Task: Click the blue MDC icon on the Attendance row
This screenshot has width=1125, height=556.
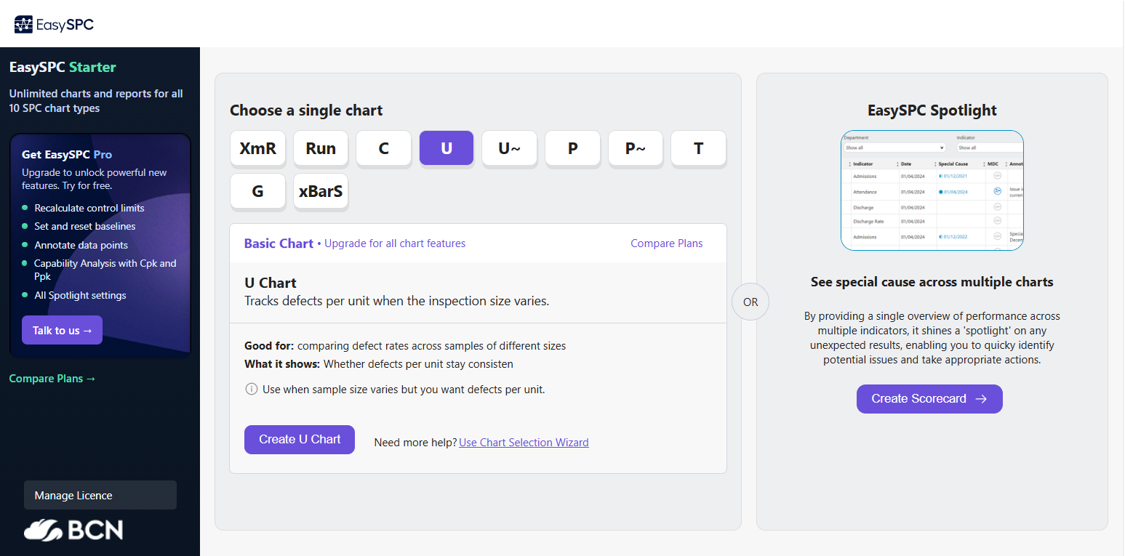Action: coord(996,190)
